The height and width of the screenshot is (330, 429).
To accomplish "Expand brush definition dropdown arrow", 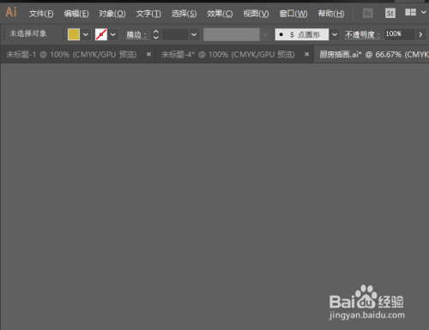I will click(335, 35).
